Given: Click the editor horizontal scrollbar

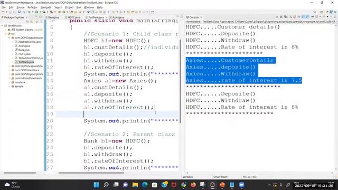Looking at the screenshot, I should coord(91,173).
